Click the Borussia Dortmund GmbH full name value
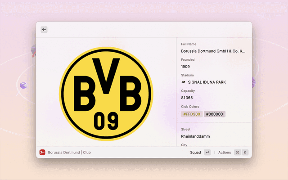The height and width of the screenshot is (180, 288). pyautogui.click(x=213, y=51)
